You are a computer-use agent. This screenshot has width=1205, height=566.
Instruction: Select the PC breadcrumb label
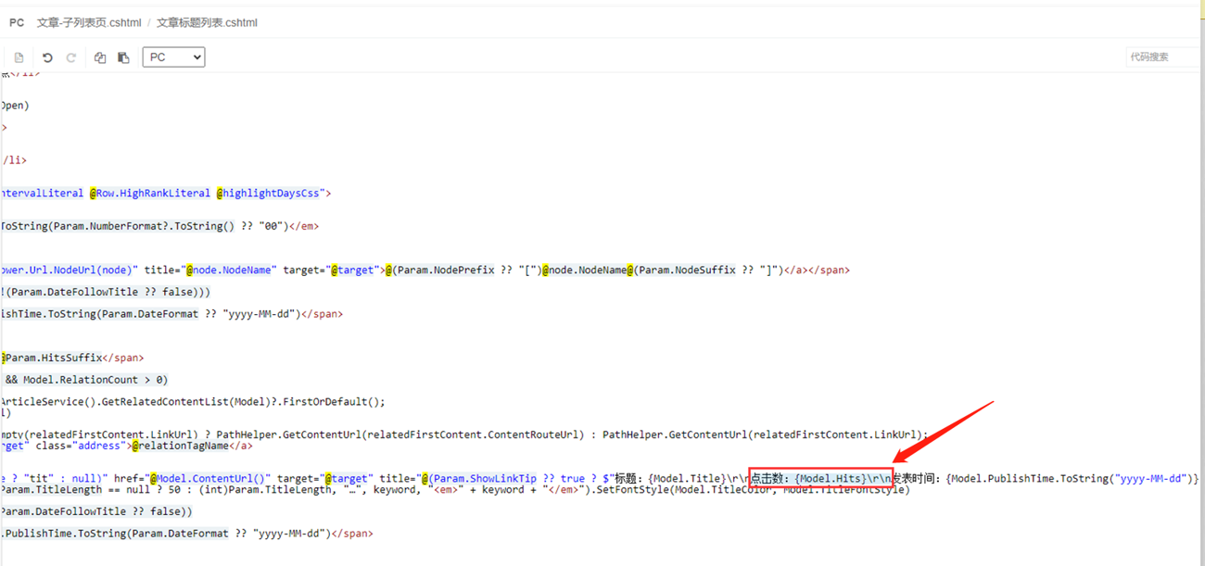pyautogui.click(x=17, y=22)
